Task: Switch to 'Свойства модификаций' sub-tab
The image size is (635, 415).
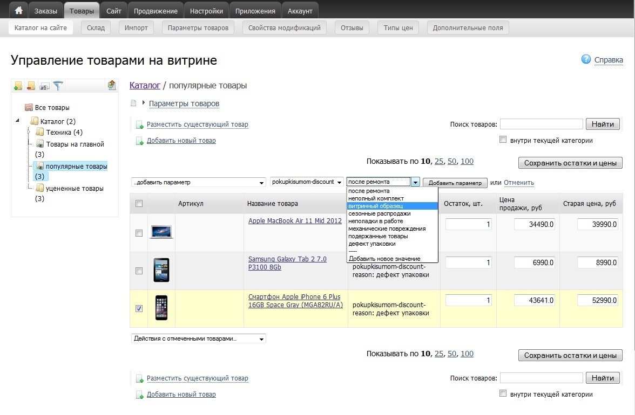Action: pyautogui.click(x=284, y=27)
